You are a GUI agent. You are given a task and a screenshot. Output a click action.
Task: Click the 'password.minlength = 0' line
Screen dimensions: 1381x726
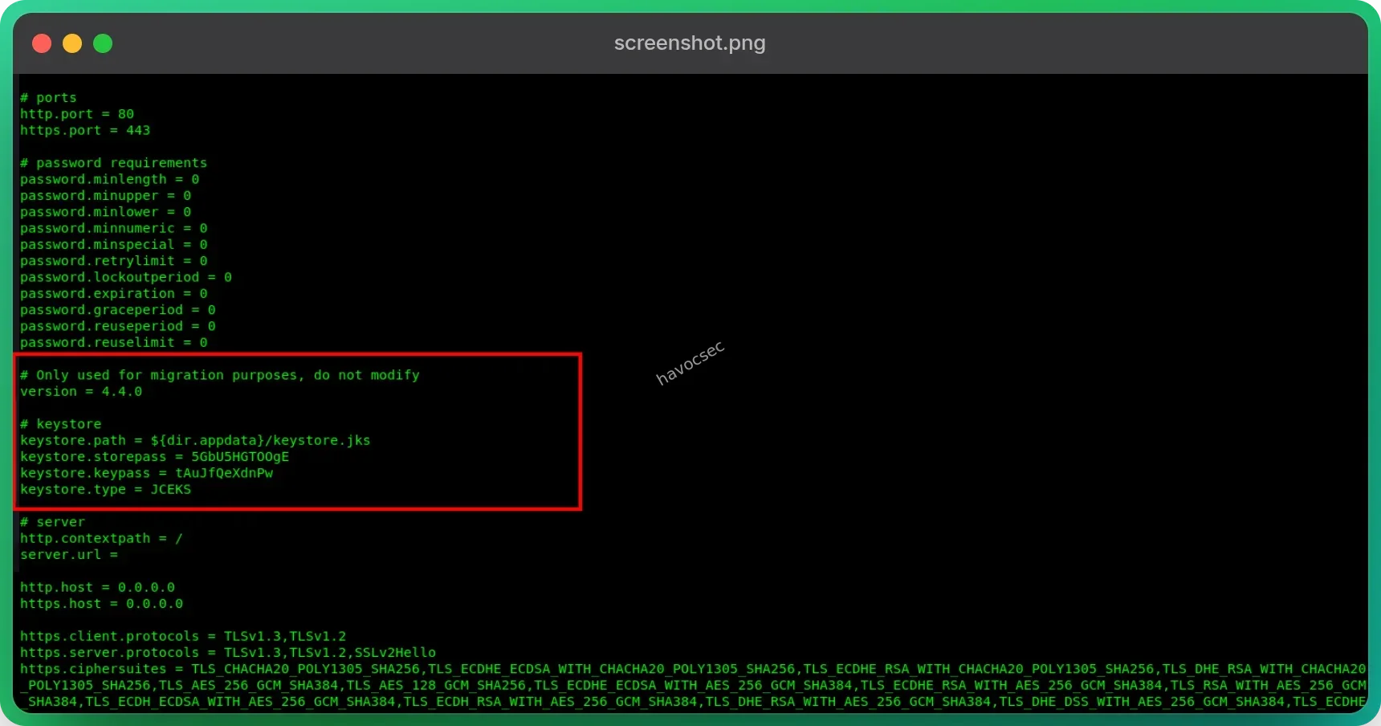(109, 179)
